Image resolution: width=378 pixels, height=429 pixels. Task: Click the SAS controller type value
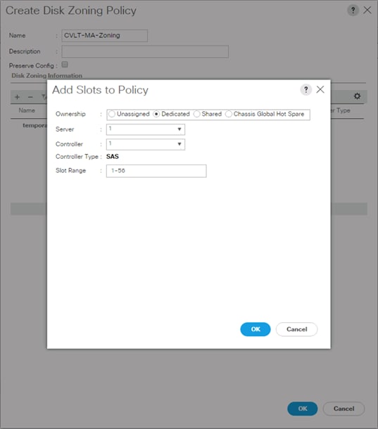point(113,157)
